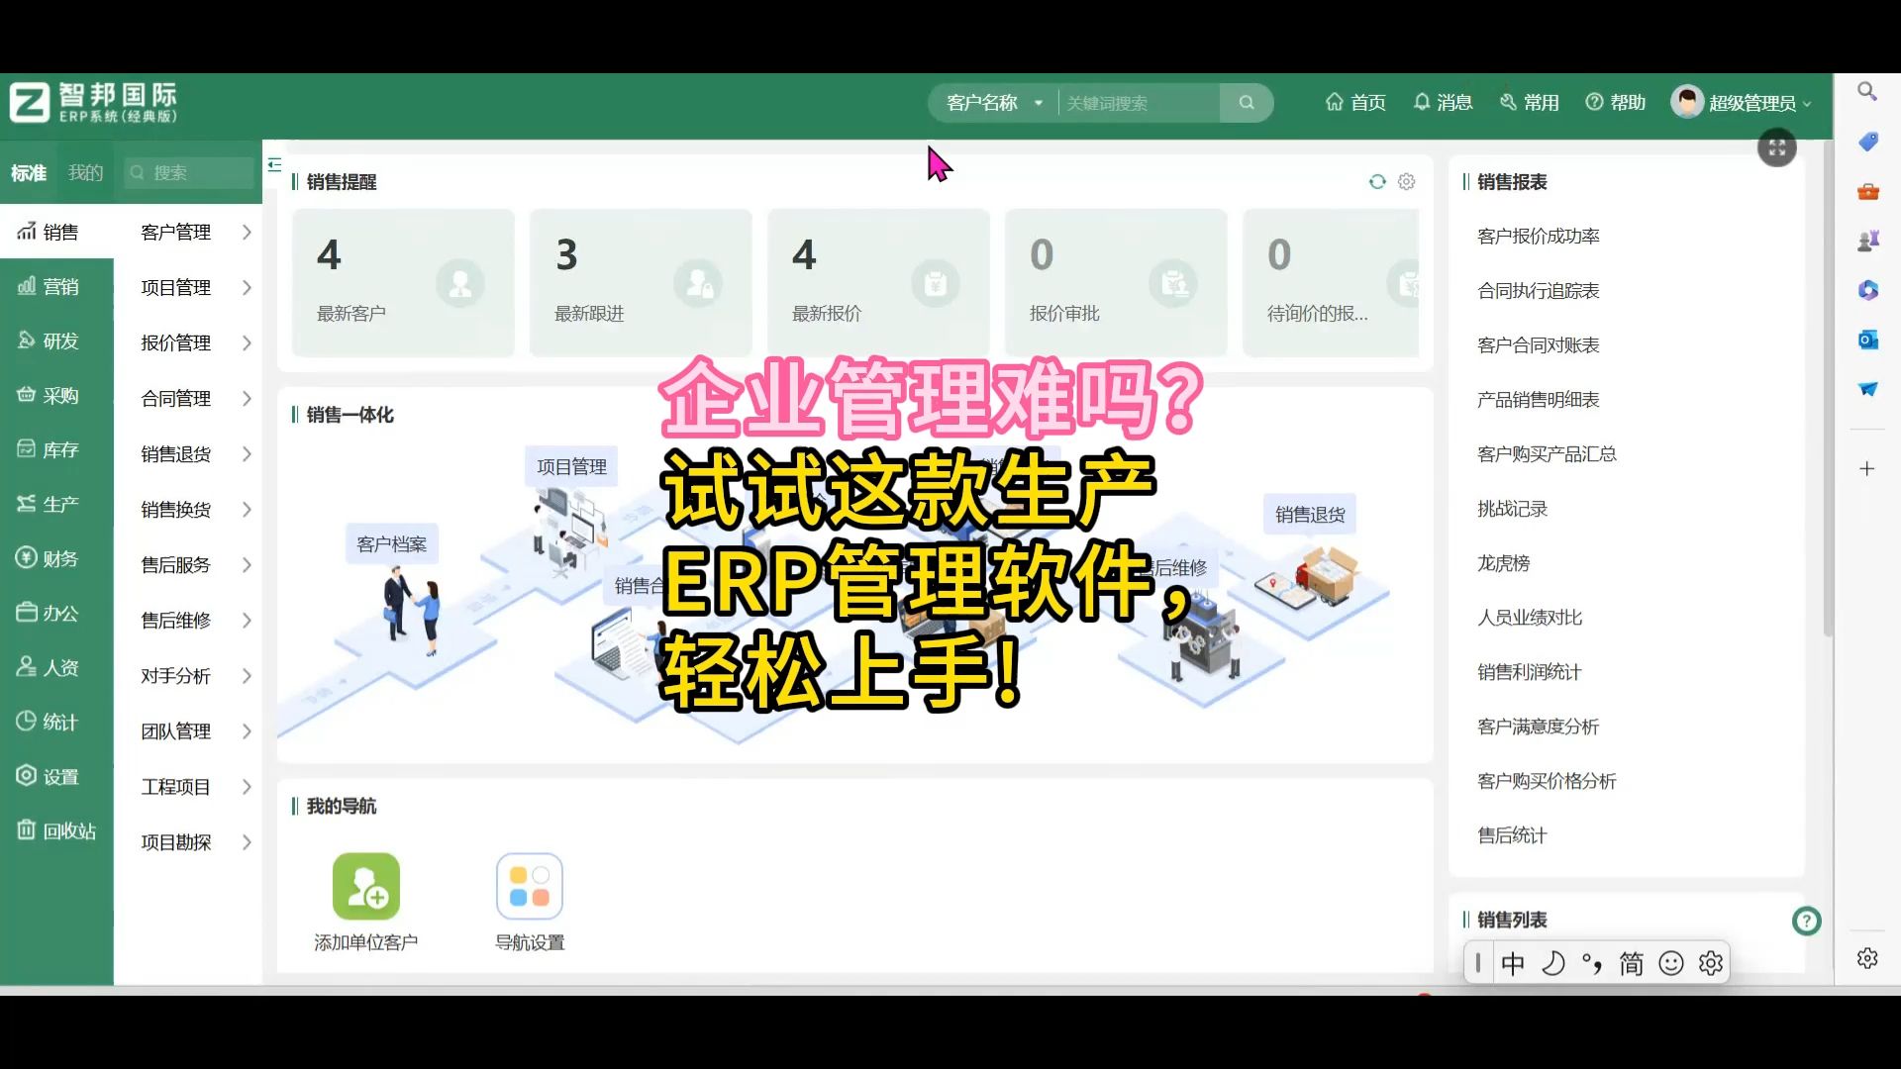
Task: Toggle the 简 (simplified) text mode button
Action: point(1631,962)
